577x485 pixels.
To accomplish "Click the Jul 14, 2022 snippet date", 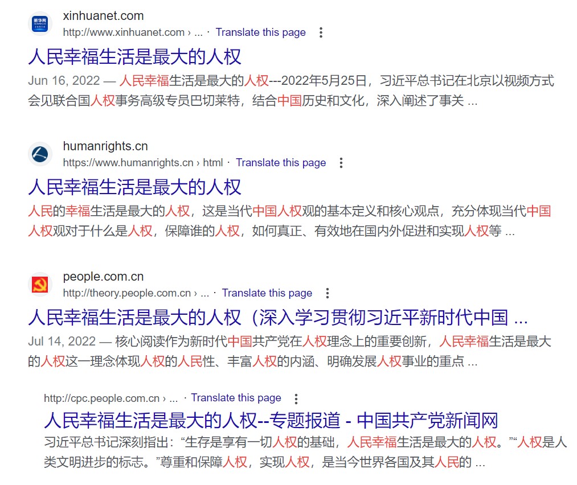I will point(62,342).
